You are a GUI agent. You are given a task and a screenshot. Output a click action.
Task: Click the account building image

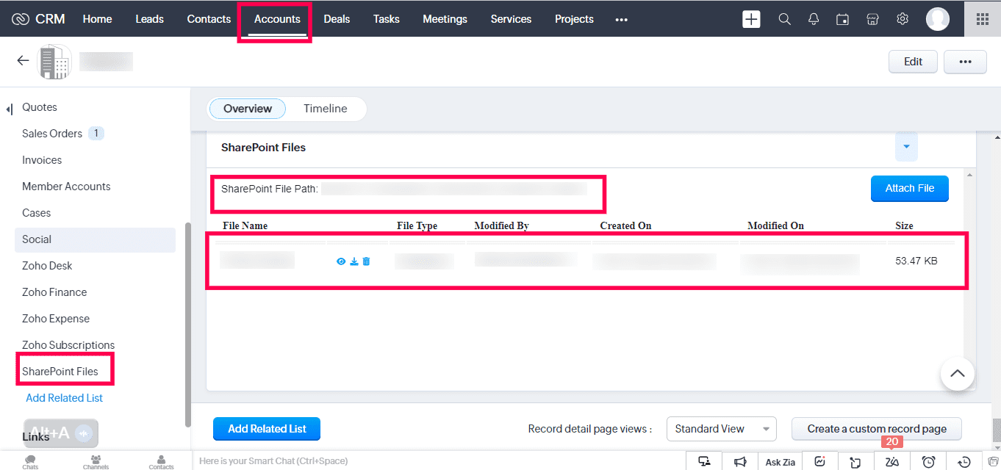tap(54, 62)
